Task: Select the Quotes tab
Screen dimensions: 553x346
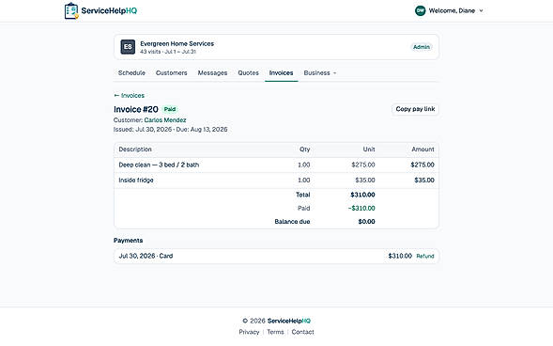Action: [x=248, y=72]
